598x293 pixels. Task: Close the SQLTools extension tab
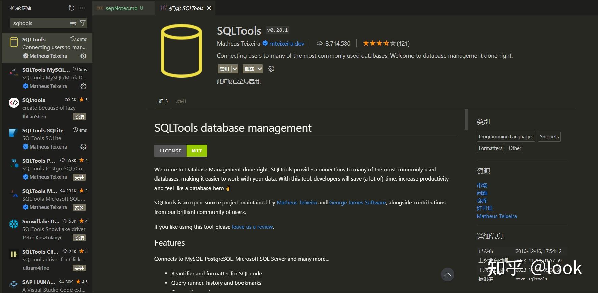[x=209, y=8]
